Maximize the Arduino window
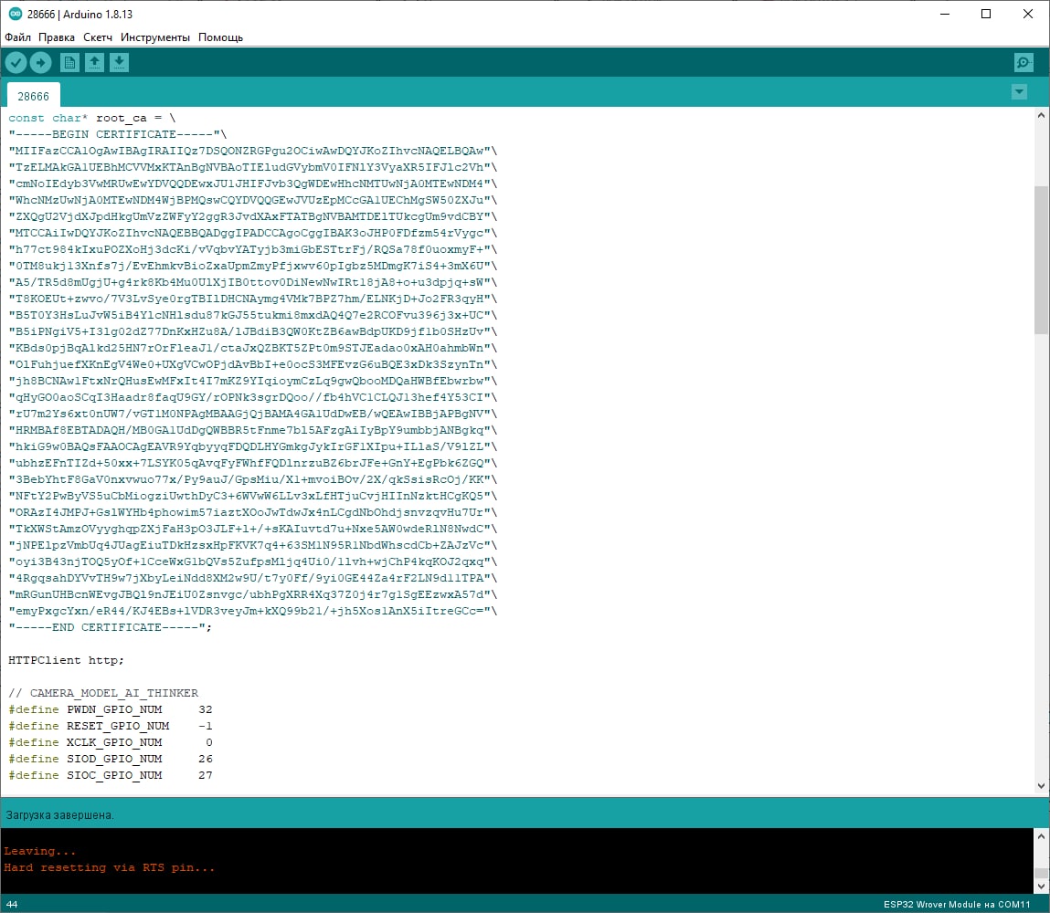Image resolution: width=1050 pixels, height=913 pixels. 986,14
